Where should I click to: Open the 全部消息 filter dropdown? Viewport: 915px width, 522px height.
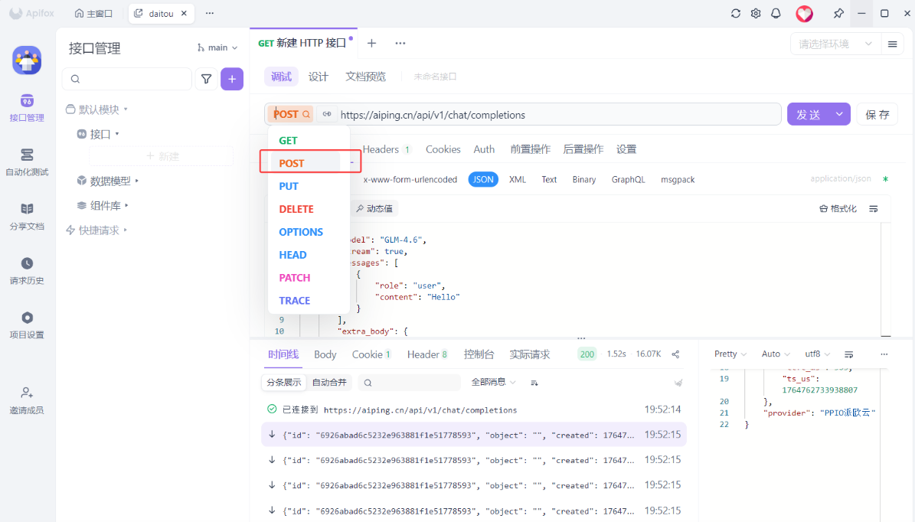tap(493, 383)
